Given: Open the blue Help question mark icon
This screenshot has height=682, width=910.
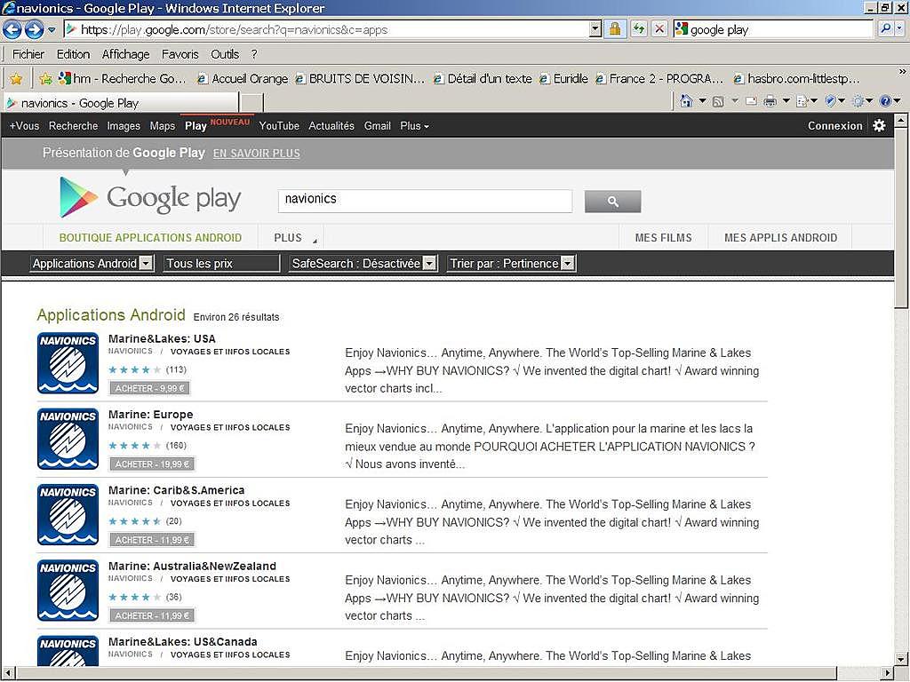Looking at the screenshot, I should click(886, 101).
